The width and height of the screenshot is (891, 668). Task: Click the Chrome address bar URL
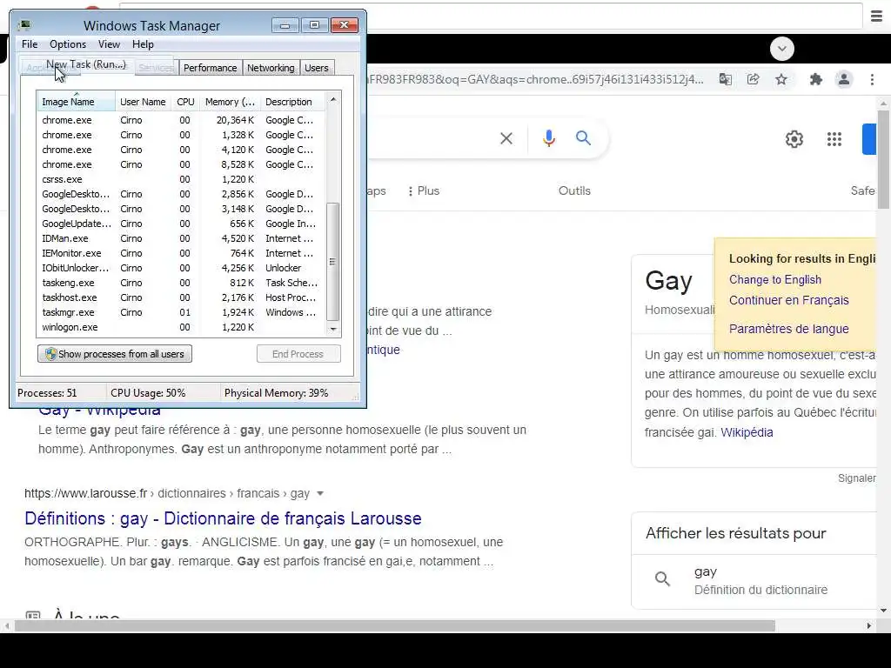pyautogui.click(x=535, y=79)
